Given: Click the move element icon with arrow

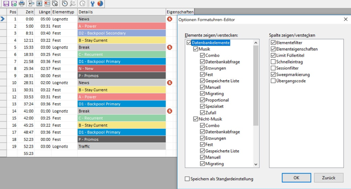Looking at the screenshot, I should (31, 4).
